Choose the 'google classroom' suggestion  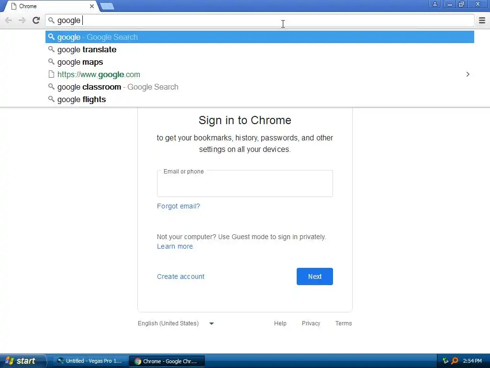(x=260, y=87)
